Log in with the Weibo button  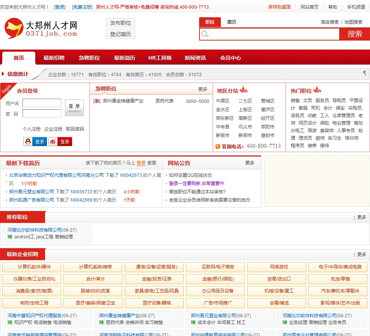[x=60, y=142]
